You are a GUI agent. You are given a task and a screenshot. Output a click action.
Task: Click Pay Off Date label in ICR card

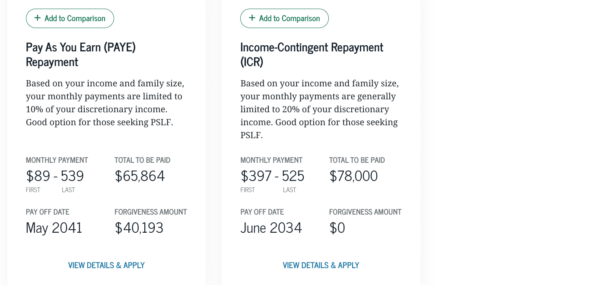pos(262,212)
